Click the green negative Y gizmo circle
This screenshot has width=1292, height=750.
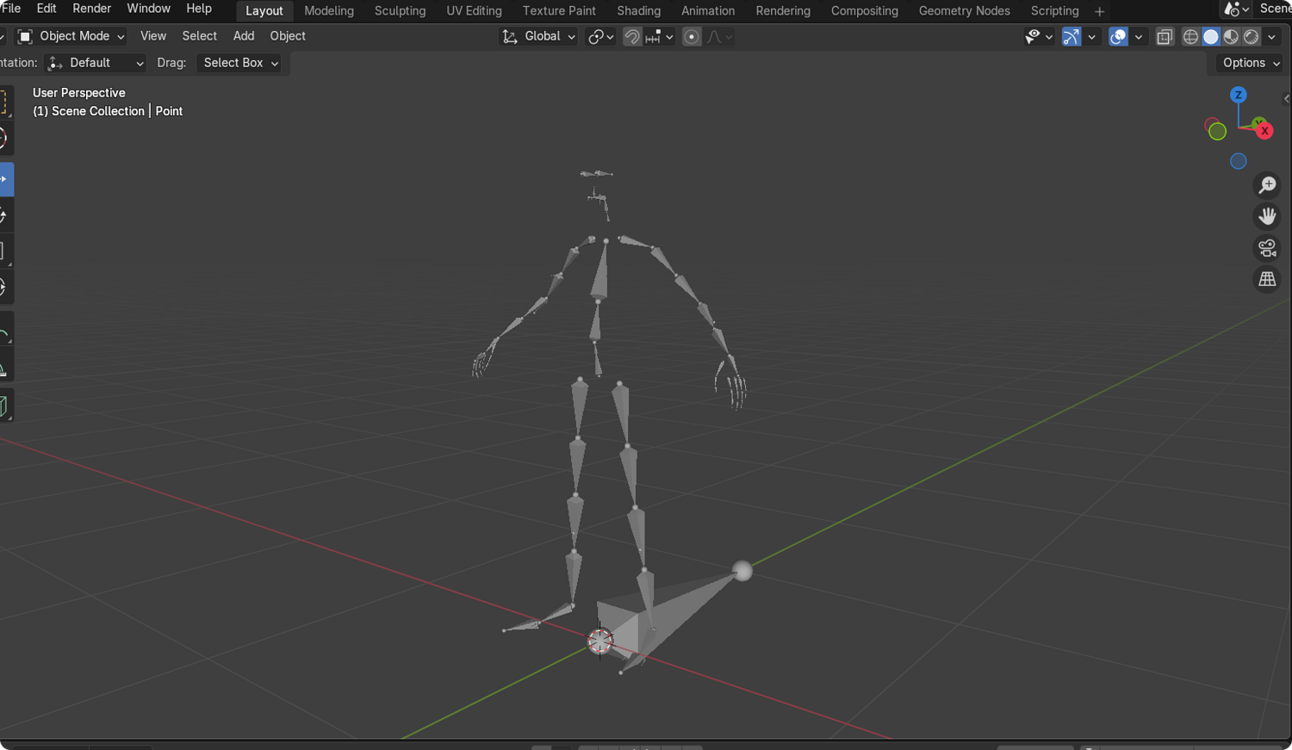pyautogui.click(x=1217, y=132)
